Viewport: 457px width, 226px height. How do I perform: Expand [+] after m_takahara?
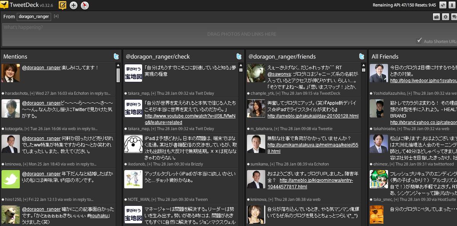point(274,129)
